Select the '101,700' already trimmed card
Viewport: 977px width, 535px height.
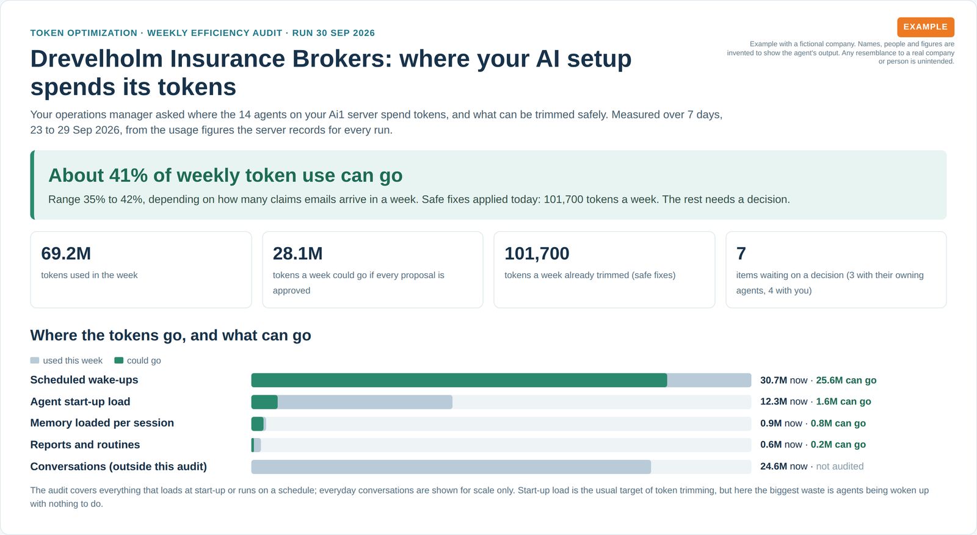click(x=605, y=270)
